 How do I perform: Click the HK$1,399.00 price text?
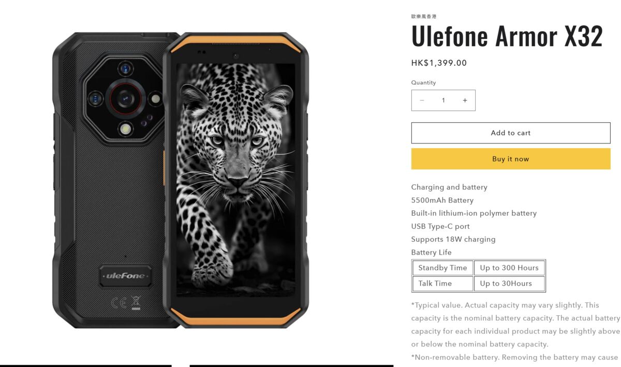coord(439,63)
